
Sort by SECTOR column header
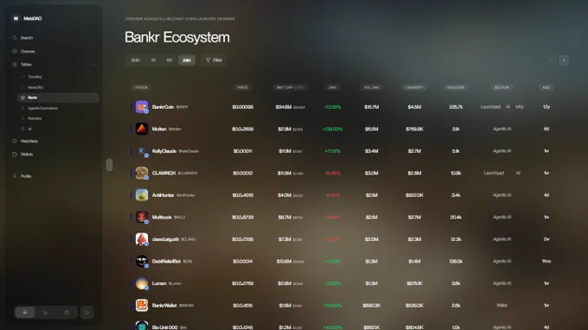coord(502,87)
